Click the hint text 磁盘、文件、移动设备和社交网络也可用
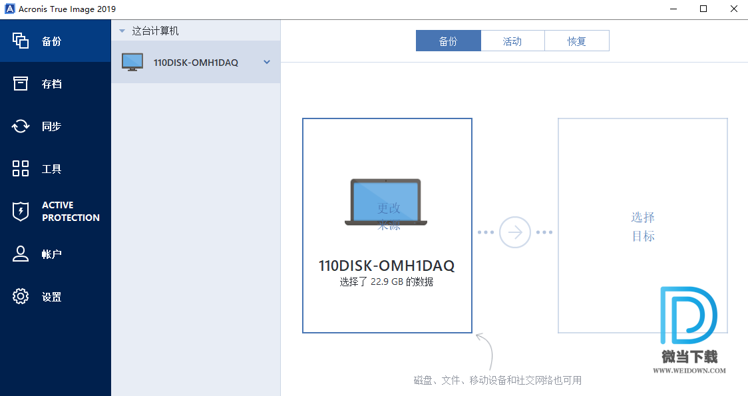 (498, 380)
